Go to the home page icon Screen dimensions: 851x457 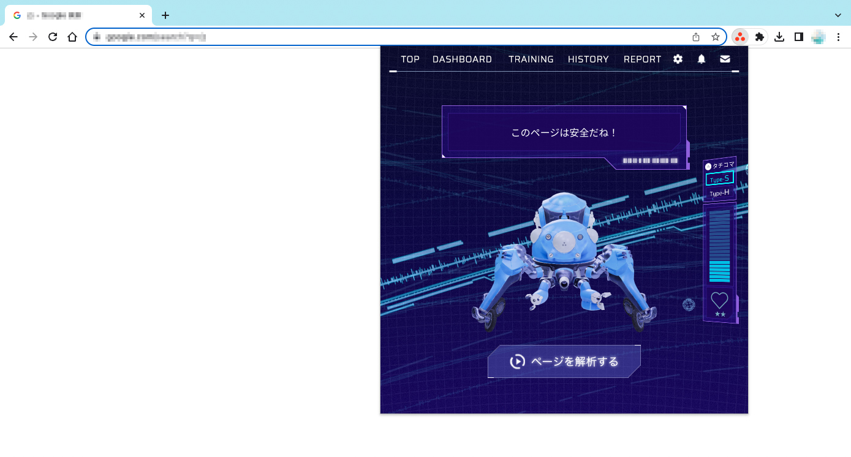coord(72,37)
